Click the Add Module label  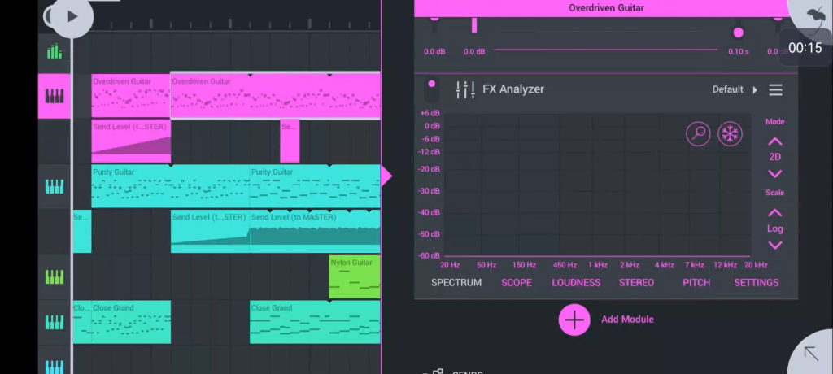(627, 320)
